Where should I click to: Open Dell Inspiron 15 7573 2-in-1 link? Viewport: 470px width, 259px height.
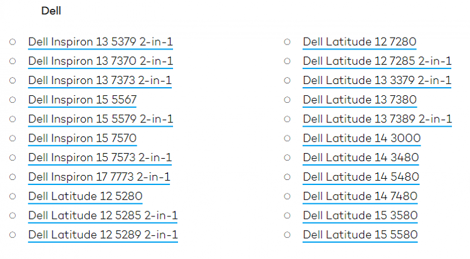pyautogui.click(x=100, y=157)
